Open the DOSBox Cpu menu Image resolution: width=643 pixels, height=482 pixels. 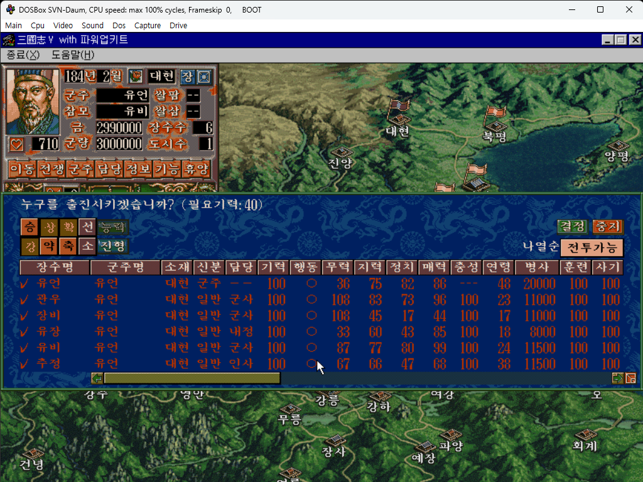pos(37,25)
